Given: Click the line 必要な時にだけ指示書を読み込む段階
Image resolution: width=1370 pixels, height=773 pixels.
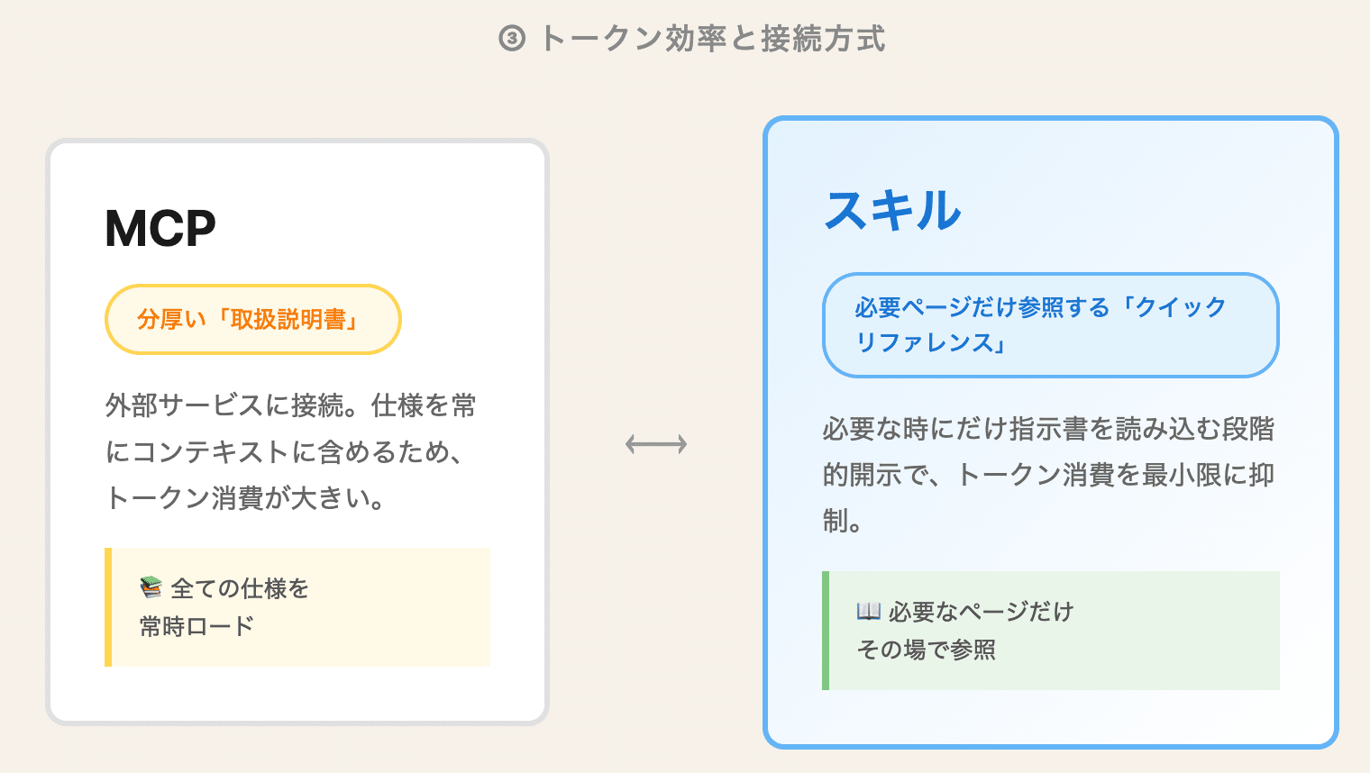Looking at the screenshot, I should click(1048, 429).
